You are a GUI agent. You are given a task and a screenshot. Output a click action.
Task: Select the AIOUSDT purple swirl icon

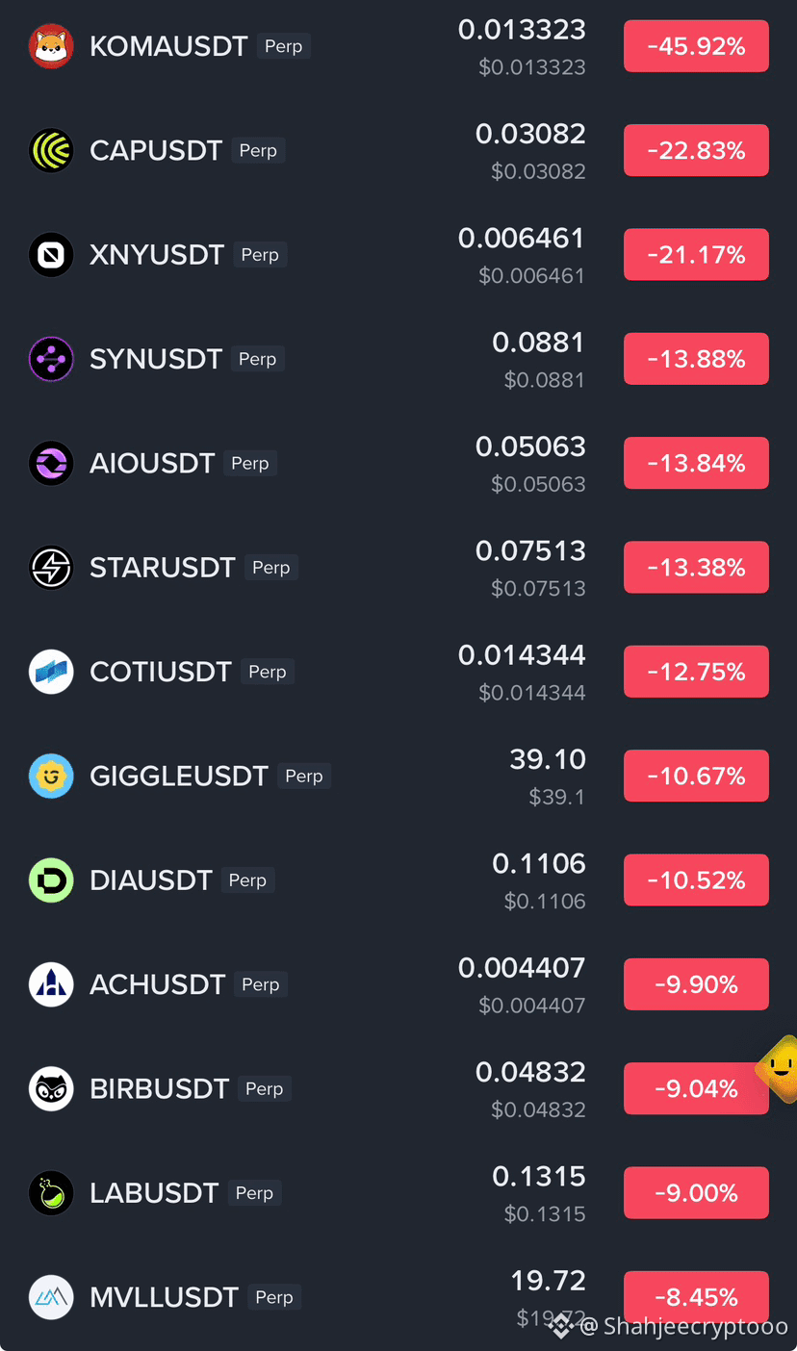coord(51,463)
